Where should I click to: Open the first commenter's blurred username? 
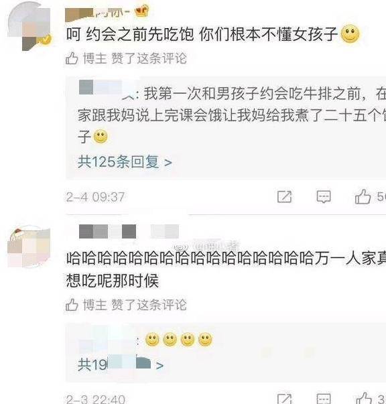point(99,13)
